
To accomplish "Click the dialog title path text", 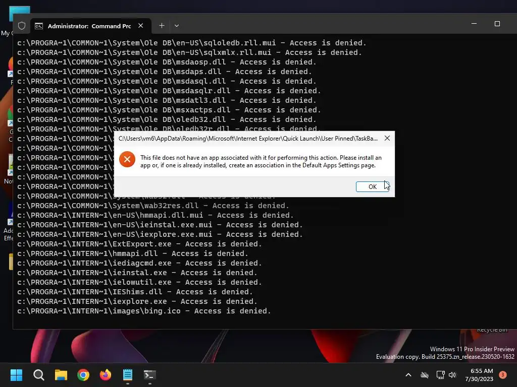I will click(248, 139).
